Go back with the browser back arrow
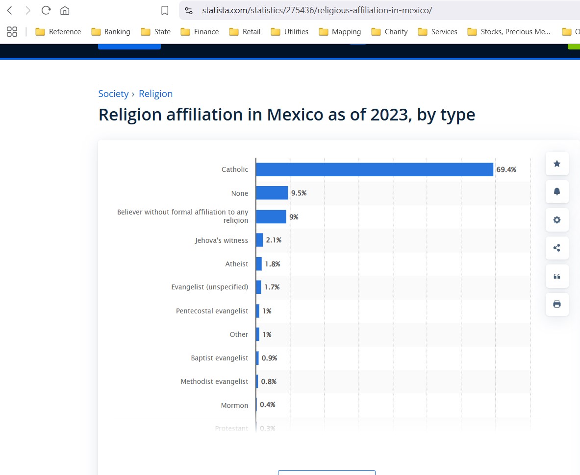Viewport: 580px width, 475px height. click(10, 10)
